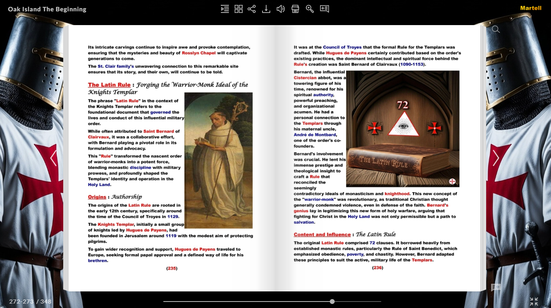Click the bookmark flag near page bottom

pos(496,287)
